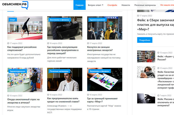Open headline 'Как предпринимателю взять кредит'
Image resolution: width=174 pixels, height=115 pixels.
[63, 100]
